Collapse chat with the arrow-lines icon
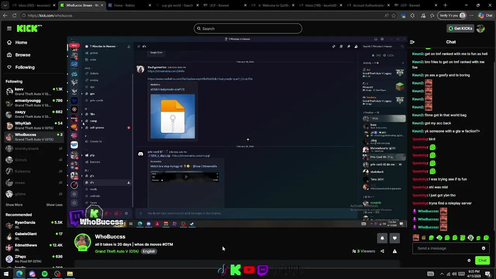Image resolution: width=496 pixels, height=279 pixels. (412, 42)
